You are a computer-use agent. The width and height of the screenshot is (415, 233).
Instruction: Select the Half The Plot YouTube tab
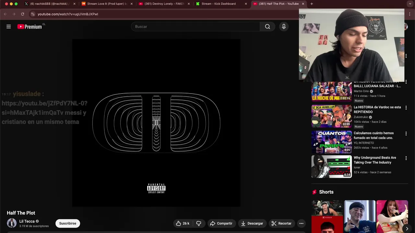(278, 4)
